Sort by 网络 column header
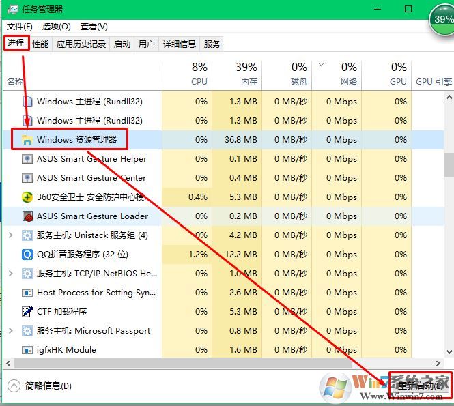Image resolution: width=454 pixels, height=406 pixels. [337, 74]
